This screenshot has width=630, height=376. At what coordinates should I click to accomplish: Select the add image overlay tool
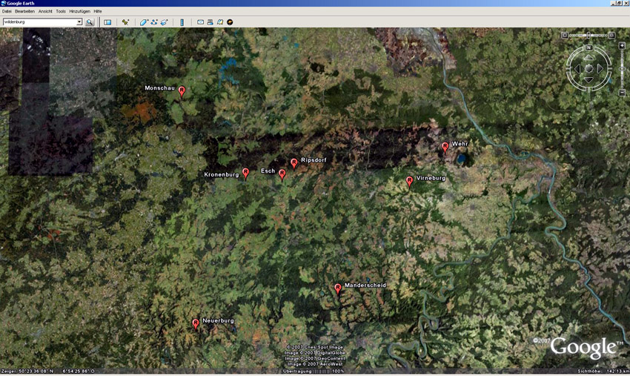tap(164, 22)
